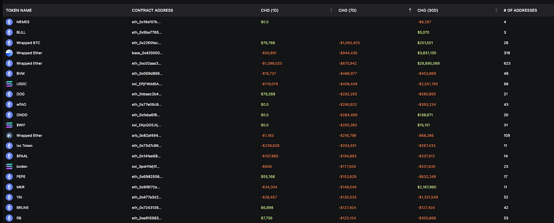Click the BVM token Ethereum icon
Screen dimensions: 554x223
tap(9, 74)
